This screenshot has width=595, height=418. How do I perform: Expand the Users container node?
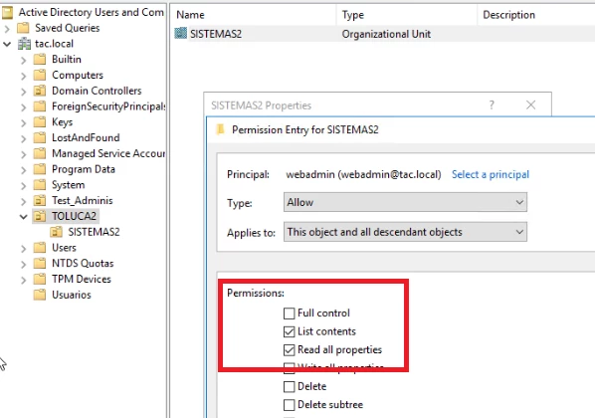pyautogui.click(x=24, y=248)
